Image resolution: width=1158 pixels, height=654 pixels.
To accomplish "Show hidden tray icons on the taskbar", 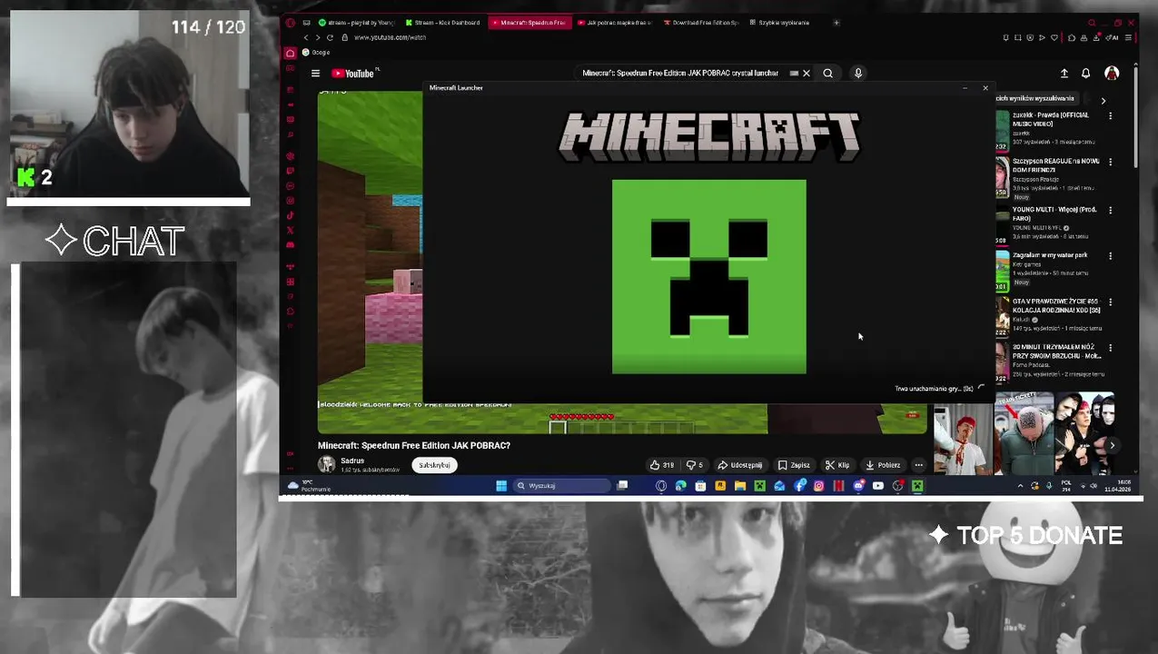I will (1020, 486).
